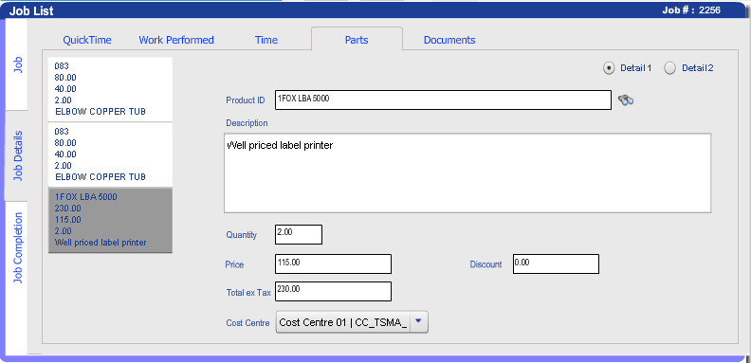The height and width of the screenshot is (363, 751).
Task: Click inside the Description text area
Action: 467,172
